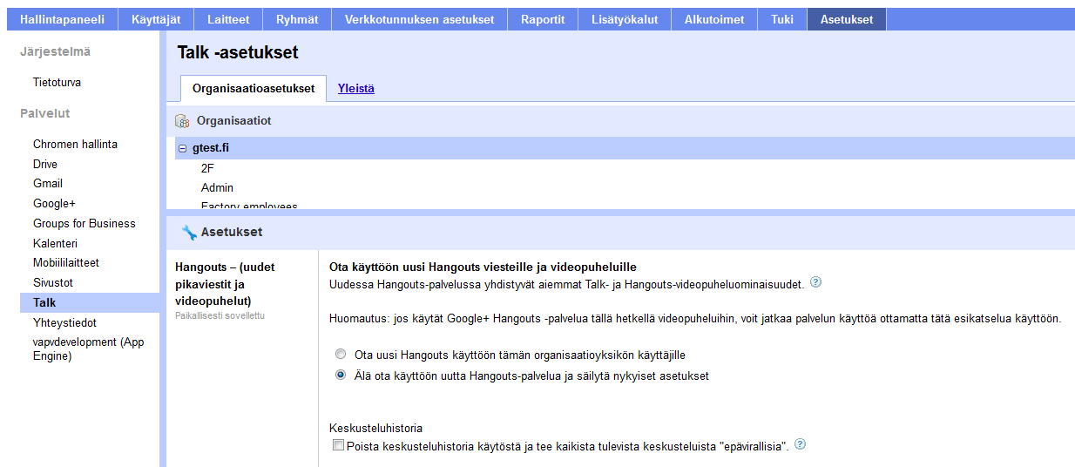The image size is (1075, 467).
Task: Click the Organisaatiot building icon
Action: 182,121
